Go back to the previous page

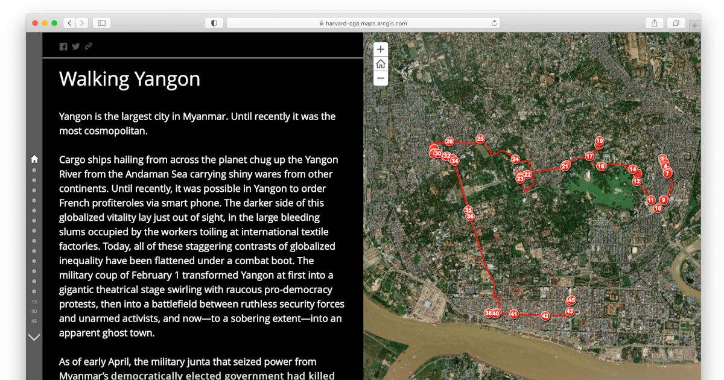tap(69, 23)
